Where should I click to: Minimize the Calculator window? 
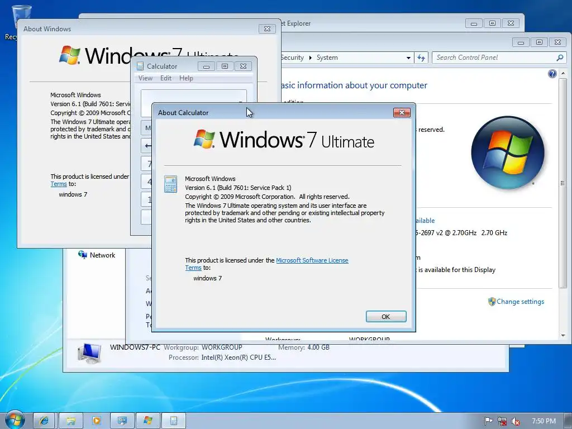(206, 66)
